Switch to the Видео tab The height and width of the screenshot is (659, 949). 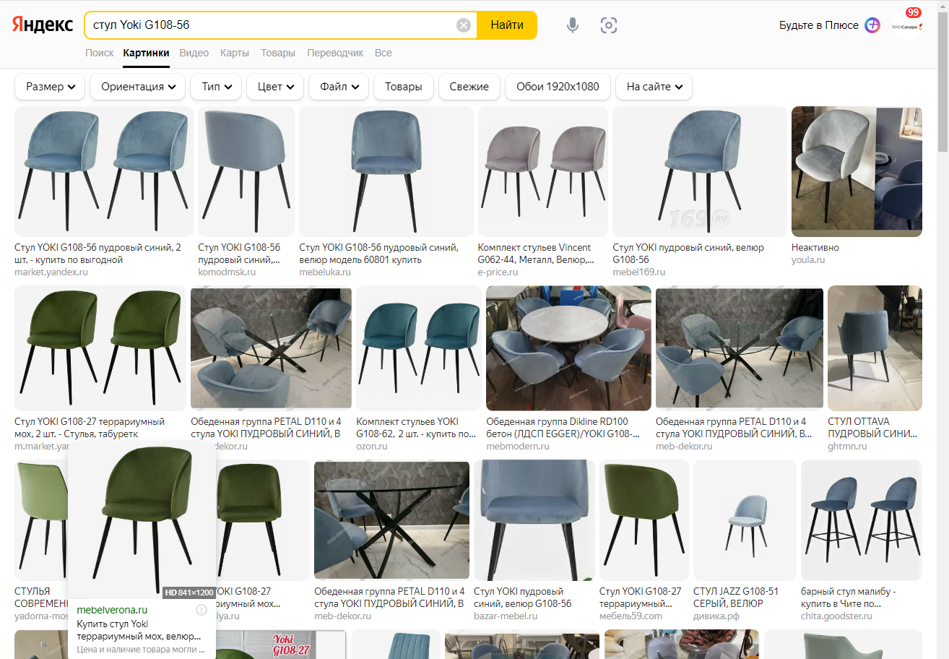[194, 53]
